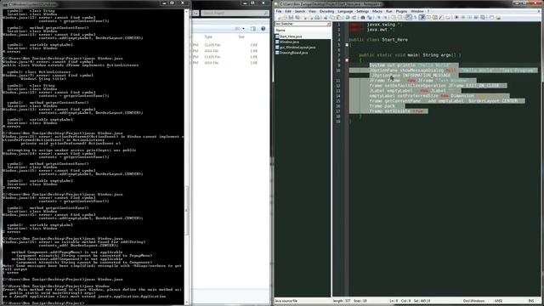Click the Zoom Out toolbar icon
544x306 pixels.
pyautogui.click(x=385, y=17)
